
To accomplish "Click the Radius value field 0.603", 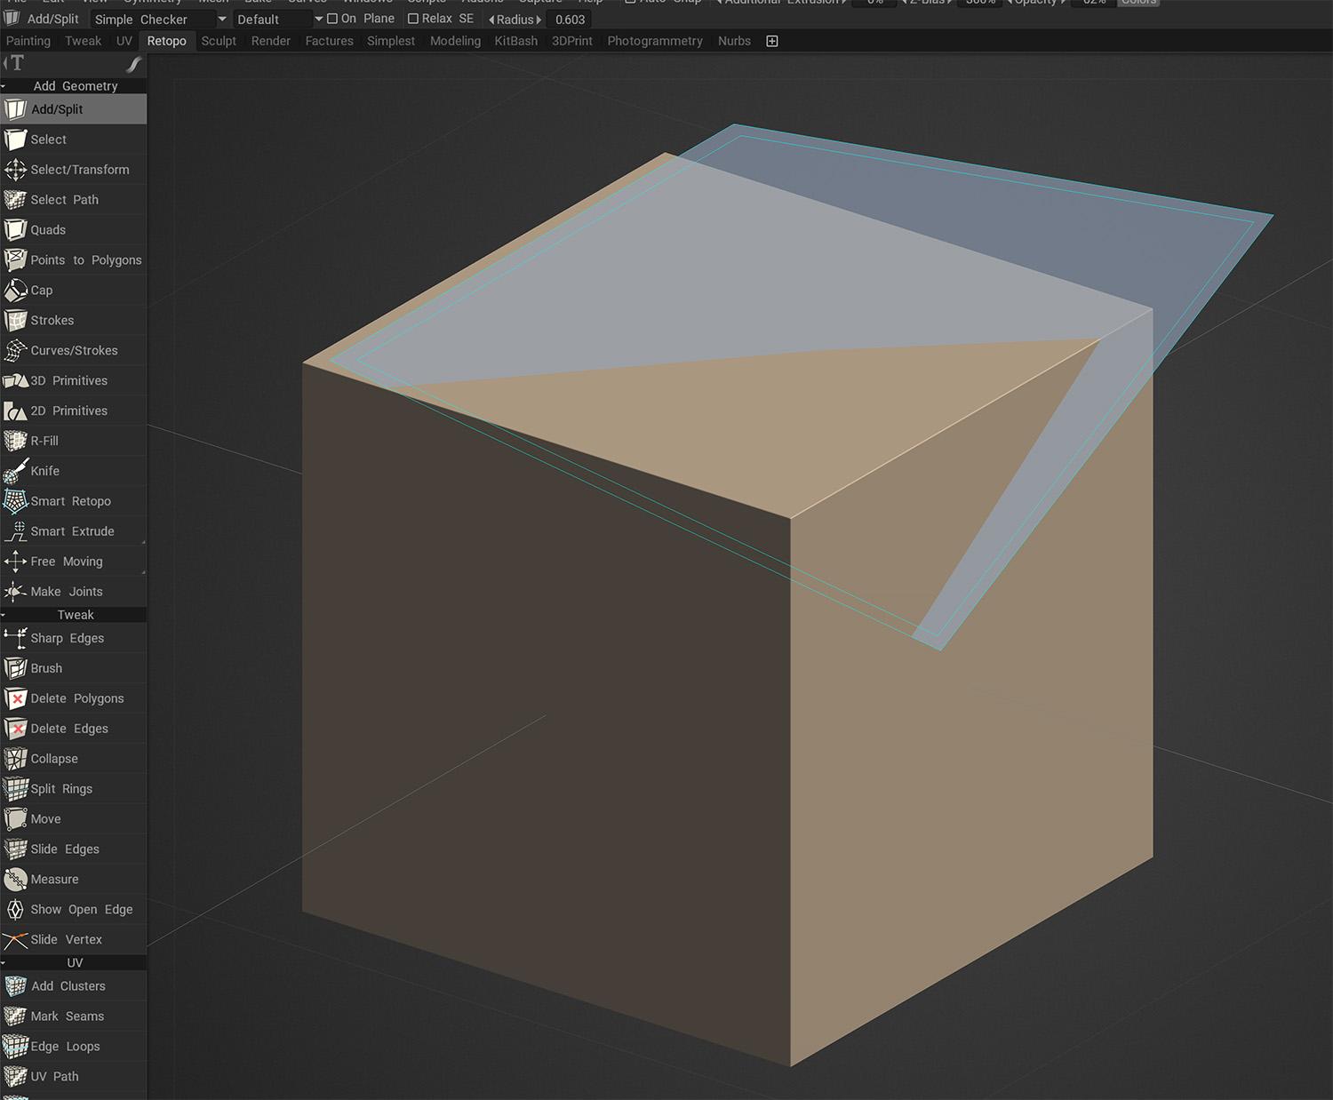I will pyautogui.click(x=570, y=20).
